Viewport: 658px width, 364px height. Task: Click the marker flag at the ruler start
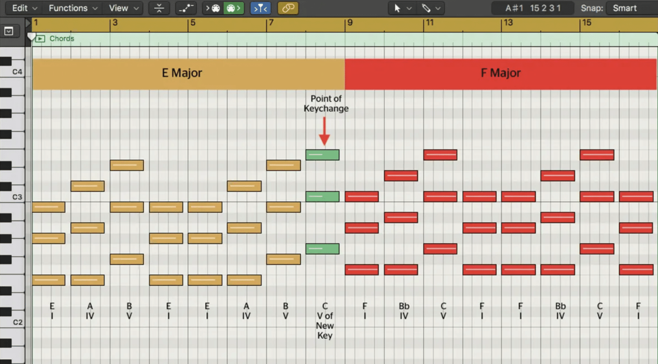[x=32, y=36]
